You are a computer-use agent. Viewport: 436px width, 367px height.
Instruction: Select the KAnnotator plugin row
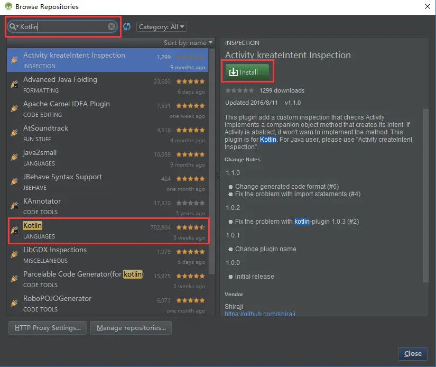tap(108, 206)
